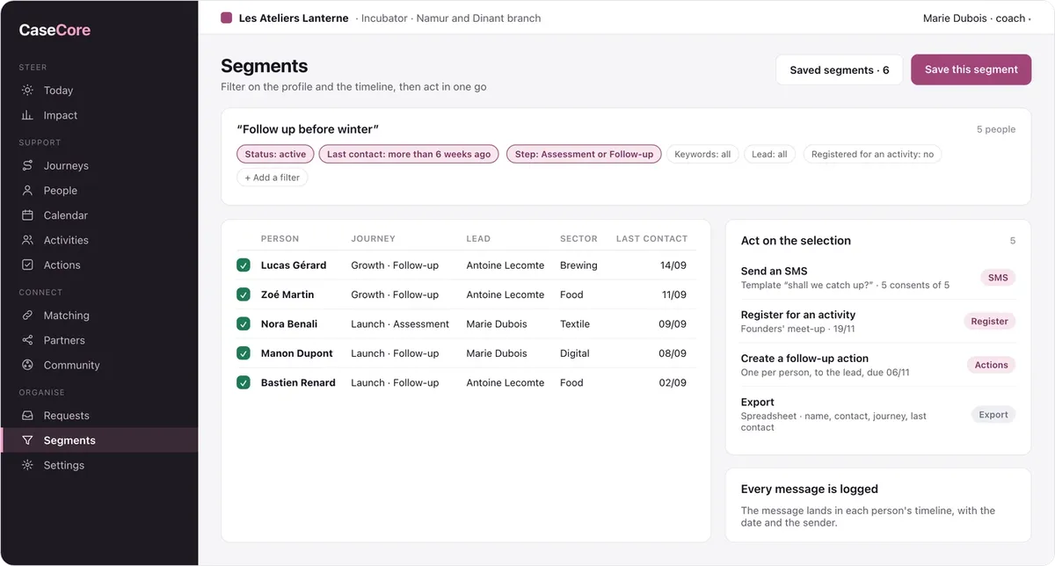This screenshot has height=566, width=1055.
Task: Click + Add a filter
Action: (x=272, y=178)
